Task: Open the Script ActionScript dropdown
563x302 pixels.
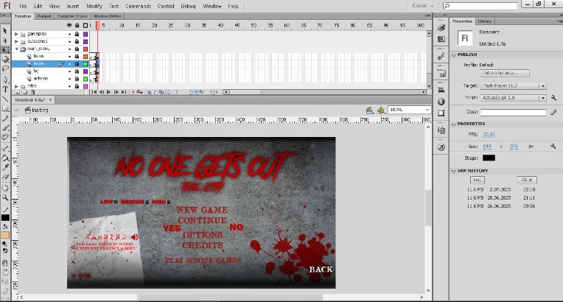Action: pyautogui.click(x=514, y=98)
